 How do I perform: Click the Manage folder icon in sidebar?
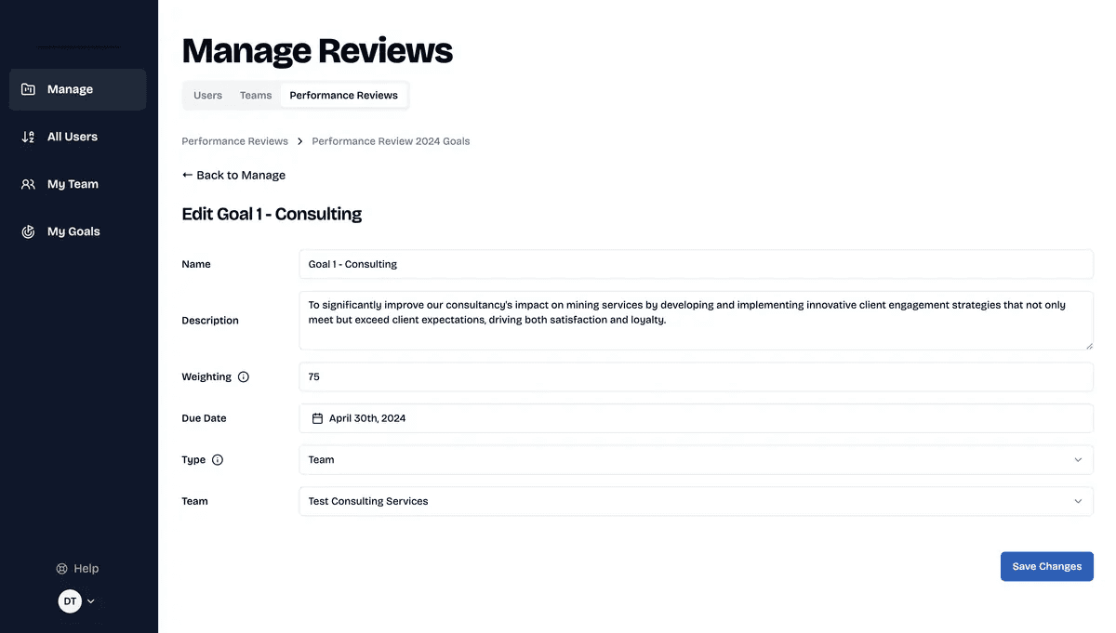point(28,89)
